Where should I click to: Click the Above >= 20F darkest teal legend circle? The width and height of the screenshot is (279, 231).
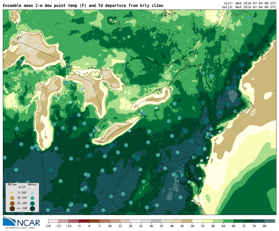click(32, 208)
